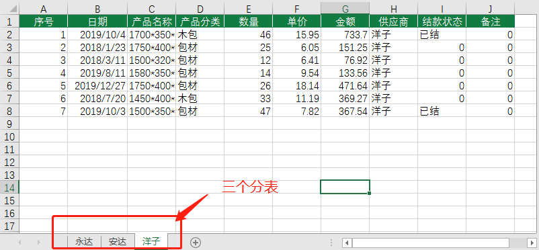Select row 14 header
The width and height of the screenshot is (539, 250).
point(9,187)
